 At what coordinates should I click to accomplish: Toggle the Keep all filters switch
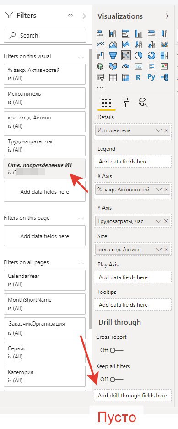tap(117, 379)
